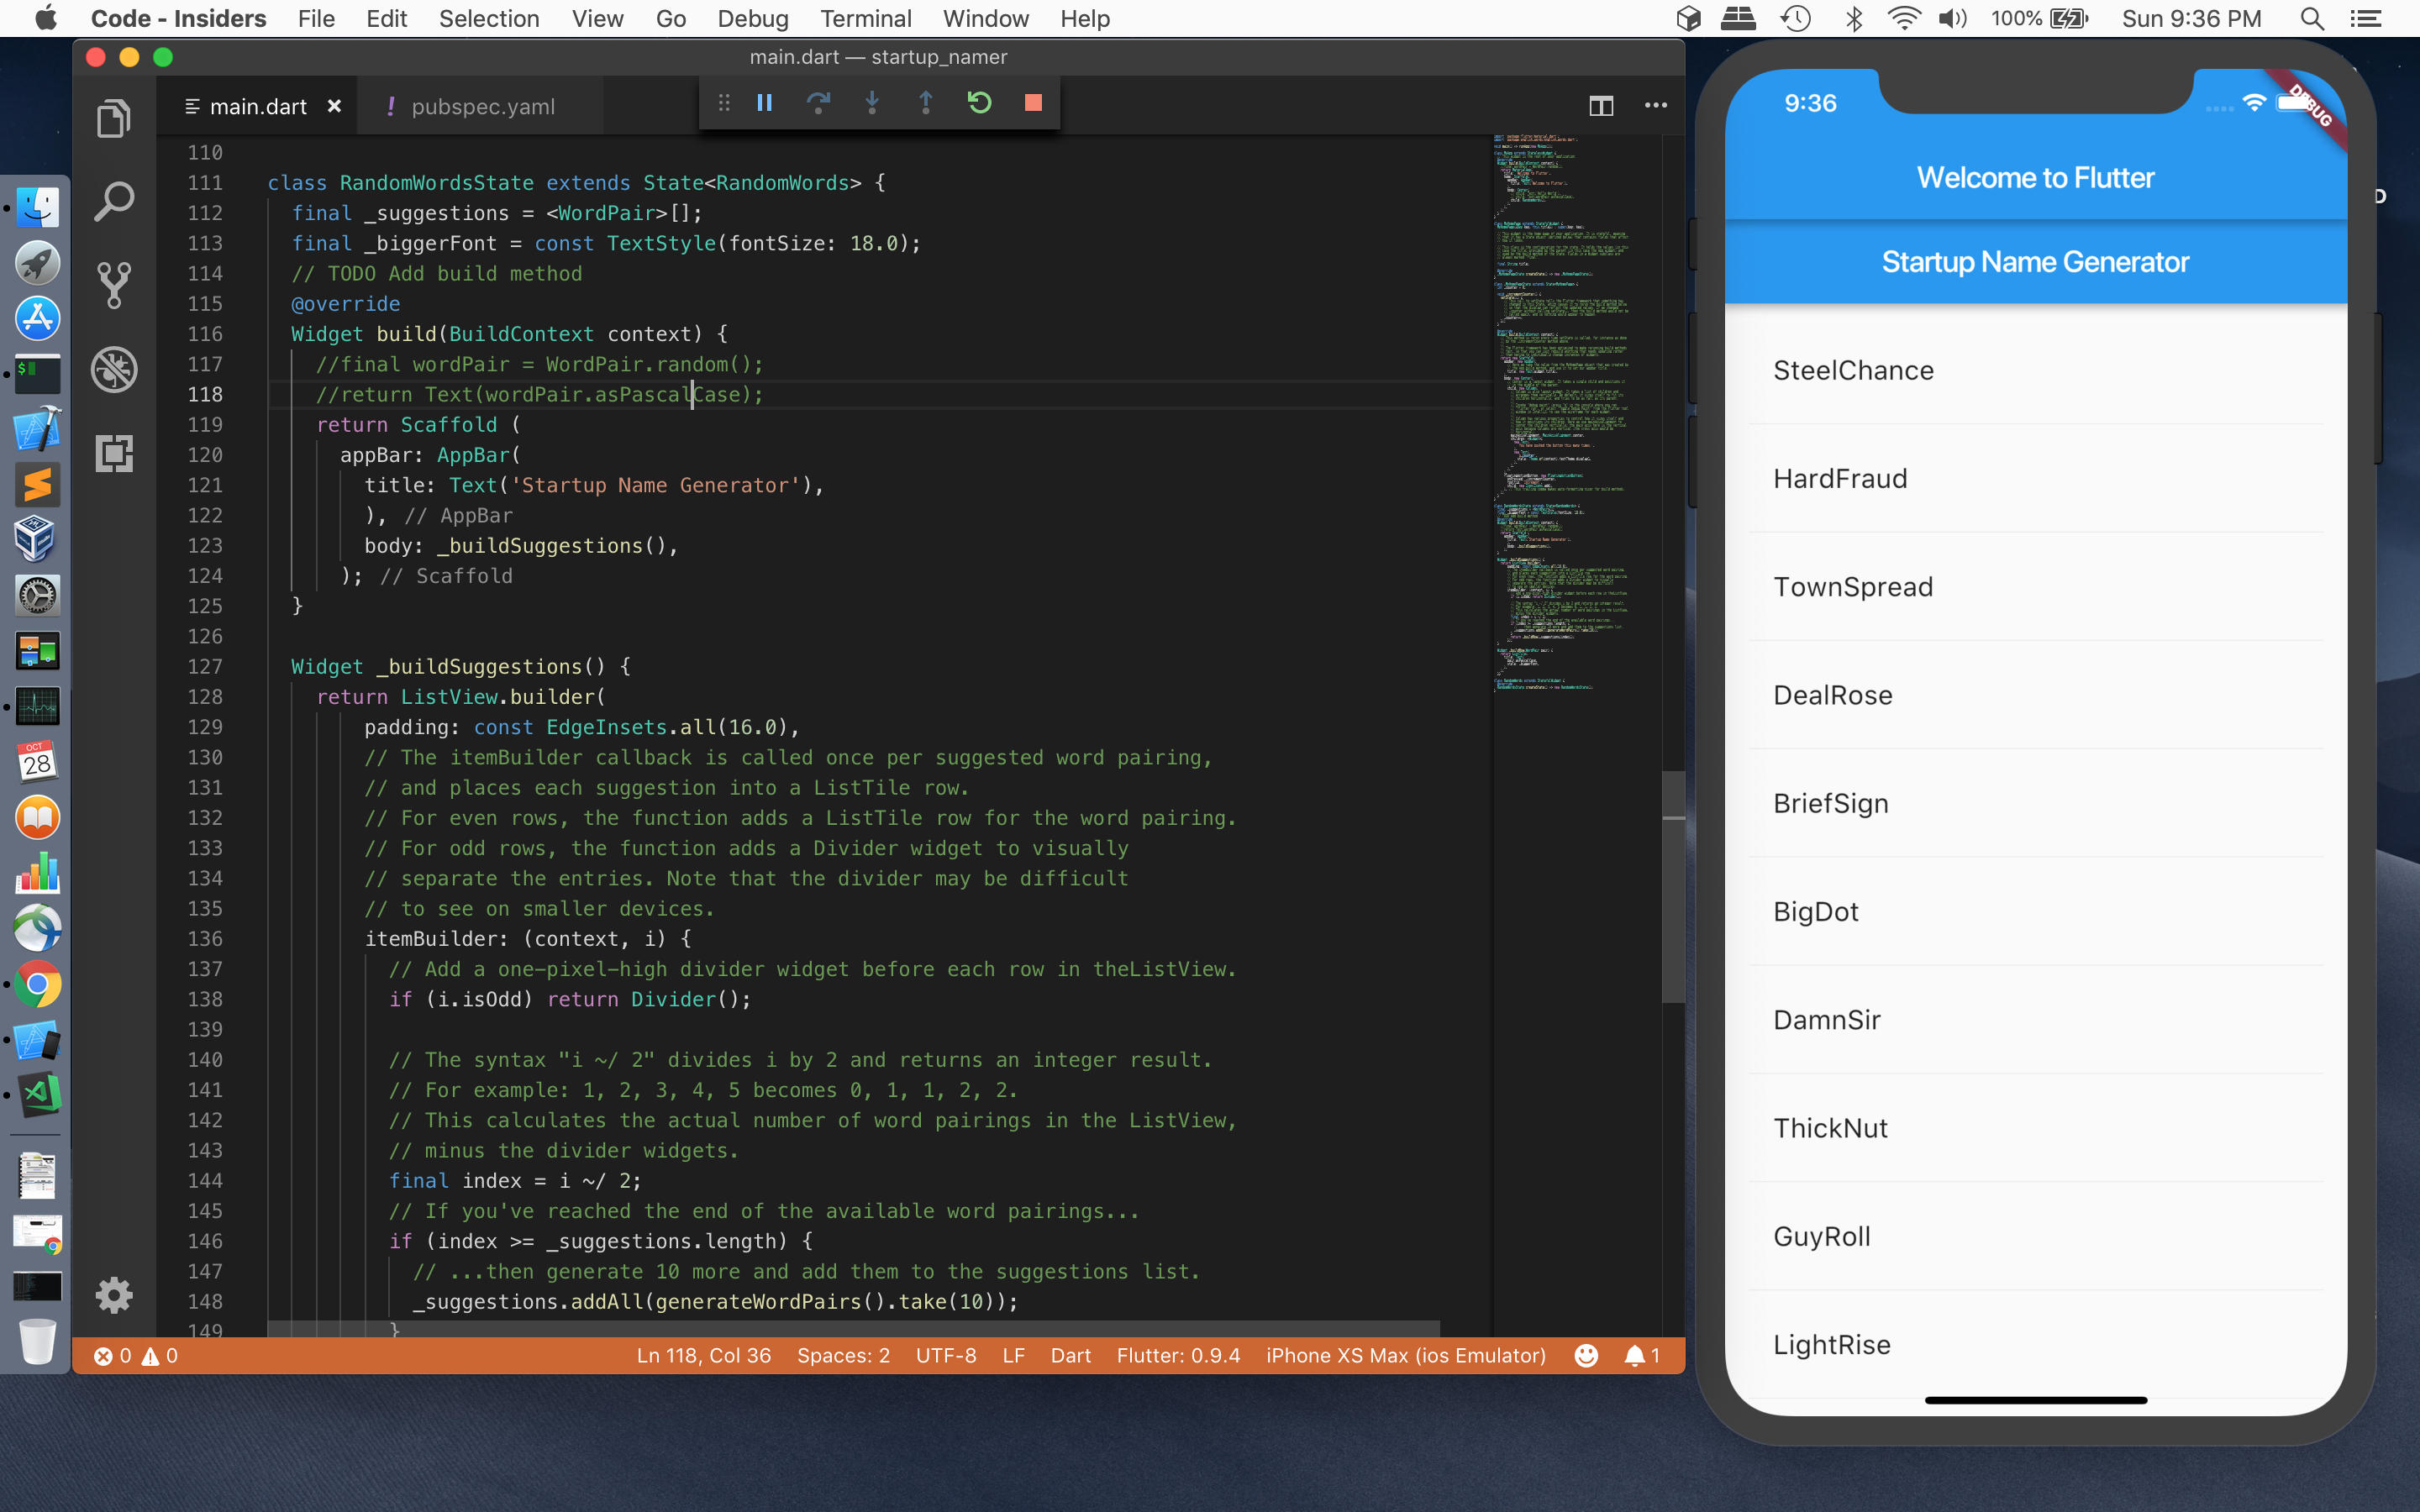The height and width of the screenshot is (1512, 2420).
Task: Click _buildSuggestions() call on line 123
Action: pyautogui.click(x=550, y=545)
